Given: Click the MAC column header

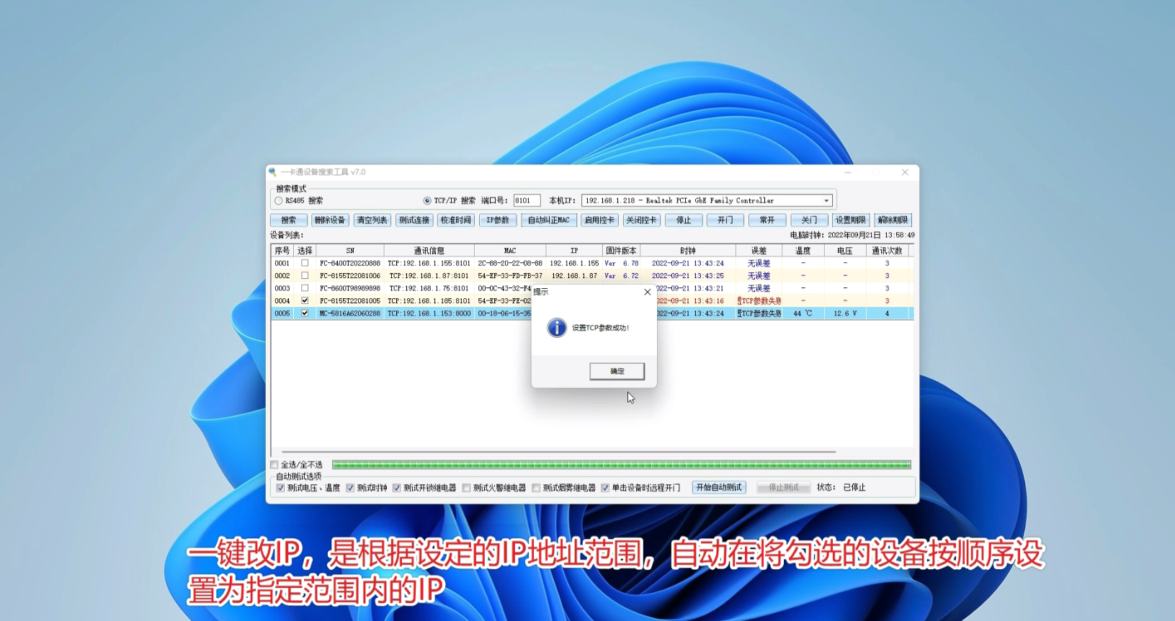Looking at the screenshot, I should click(510, 251).
